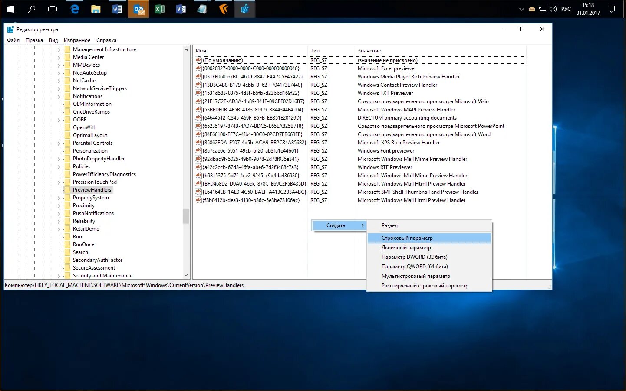The height and width of the screenshot is (391, 626).
Task: Open the Windows Start menu
Action: [x=11, y=9]
